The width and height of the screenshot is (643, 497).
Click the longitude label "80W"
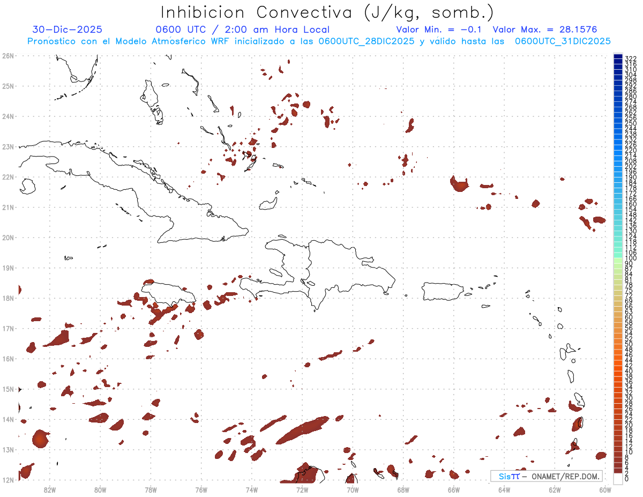pos(100,489)
